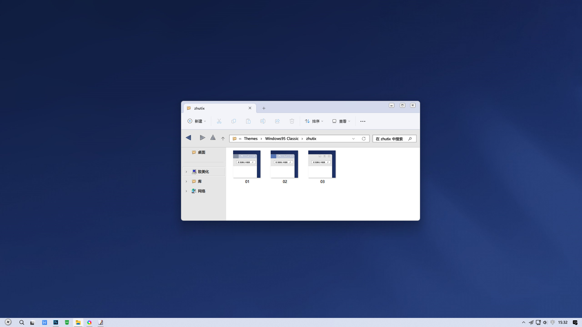582x327 pixels.
Task: Open the 查看 (View) menu
Action: 341,121
